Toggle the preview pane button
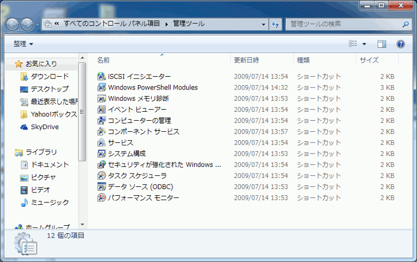417x262 pixels. click(x=381, y=44)
